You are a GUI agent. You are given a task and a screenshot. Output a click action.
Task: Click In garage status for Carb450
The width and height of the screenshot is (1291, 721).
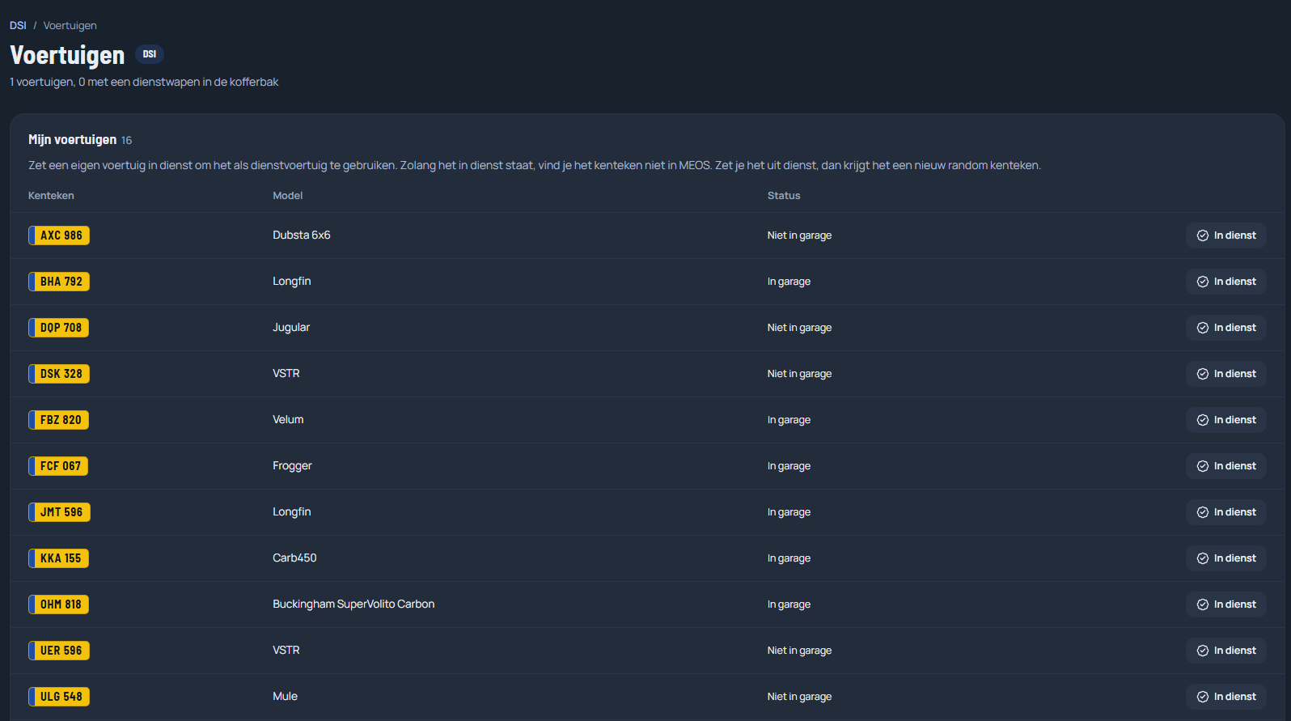click(789, 558)
